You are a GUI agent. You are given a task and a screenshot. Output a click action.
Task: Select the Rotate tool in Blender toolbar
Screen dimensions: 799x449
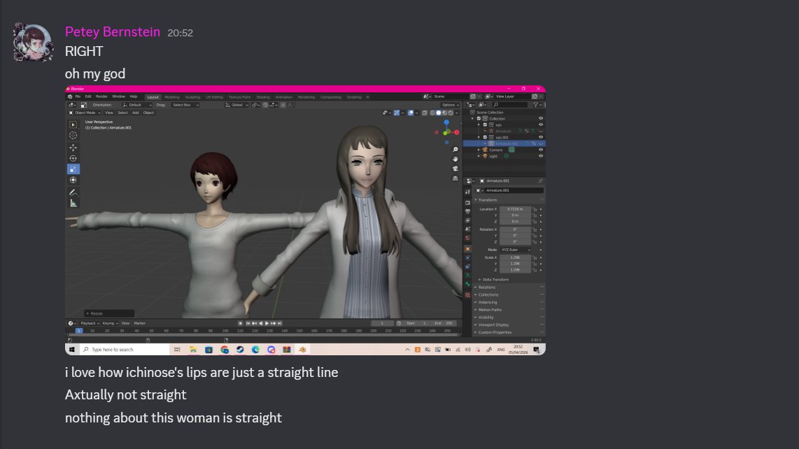(73, 158)
